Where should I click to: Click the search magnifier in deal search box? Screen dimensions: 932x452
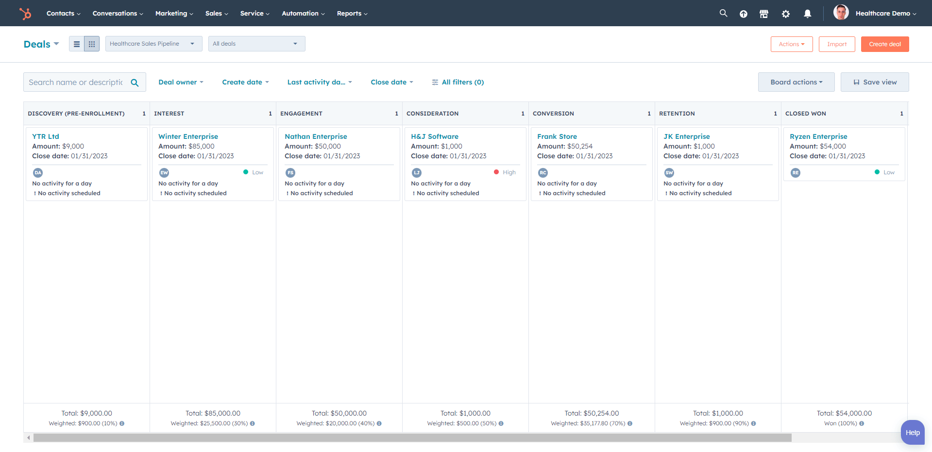(x=135, y=83)
